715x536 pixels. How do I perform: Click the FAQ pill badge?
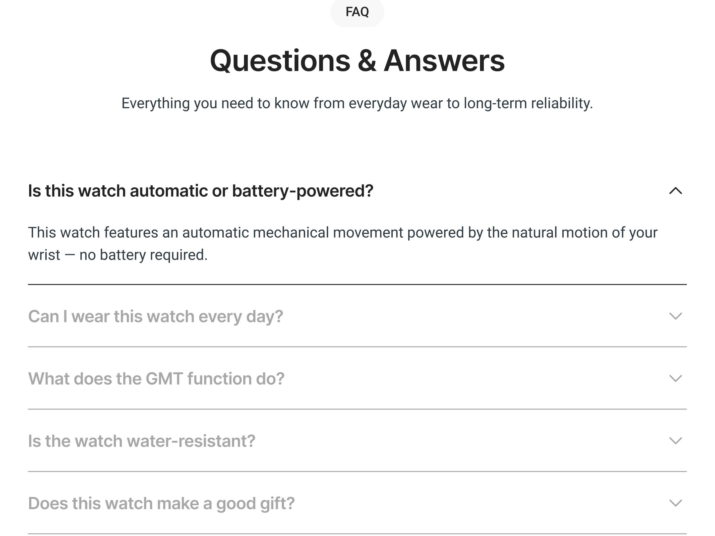[357, 12]
